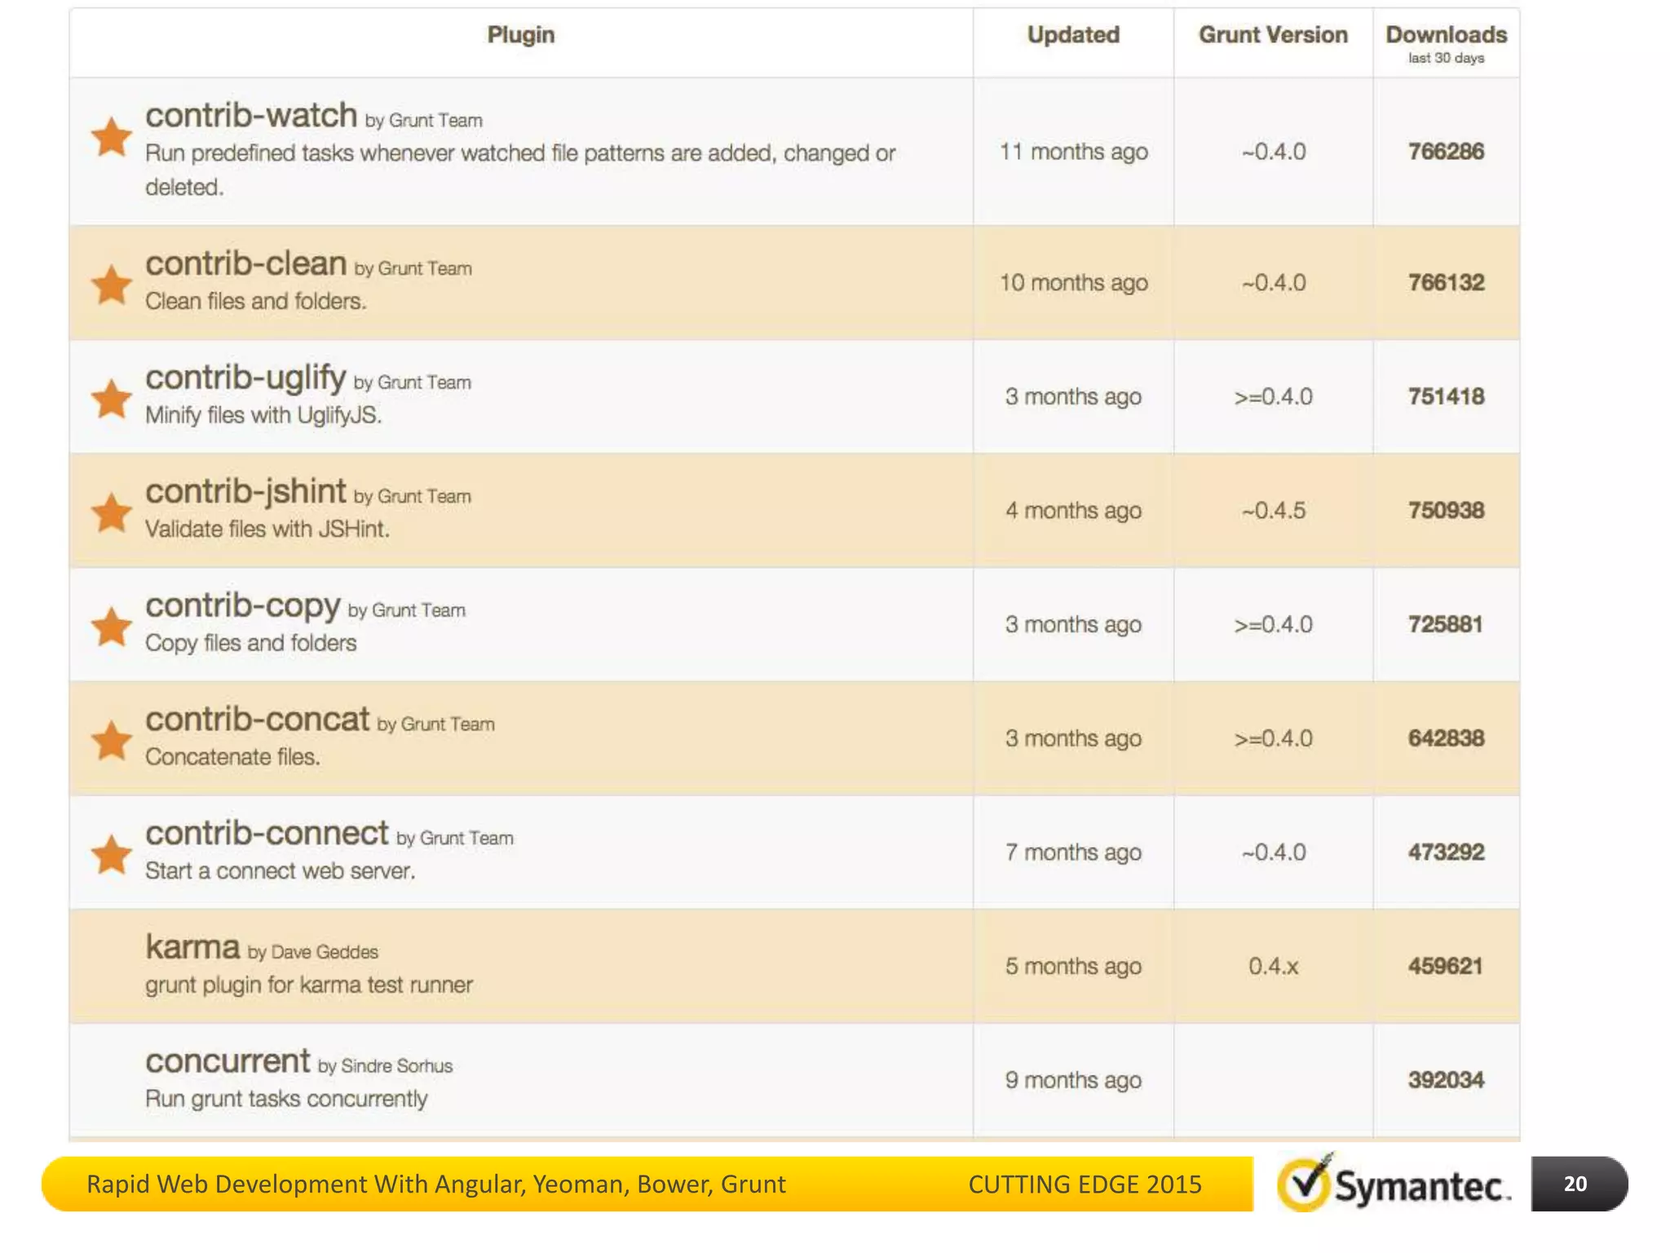The image size is (1670, 1253).
Task: Sort by the Grunt Version column header
Action: [1273, 35]
